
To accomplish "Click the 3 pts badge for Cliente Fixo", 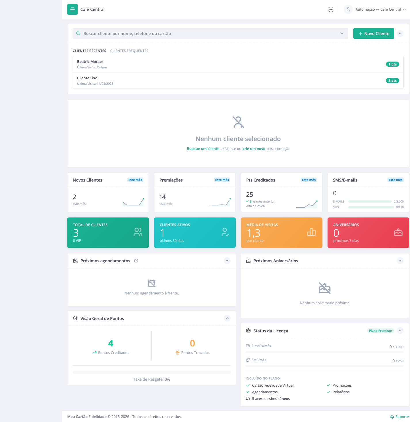I will [x=392, y=81].
